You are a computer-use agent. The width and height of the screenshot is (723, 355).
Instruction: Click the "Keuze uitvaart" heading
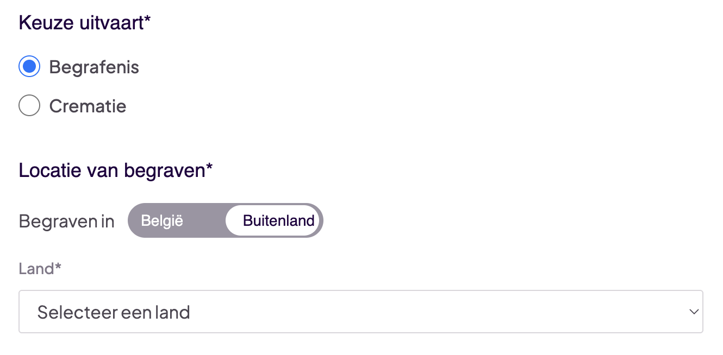point(81,23)
